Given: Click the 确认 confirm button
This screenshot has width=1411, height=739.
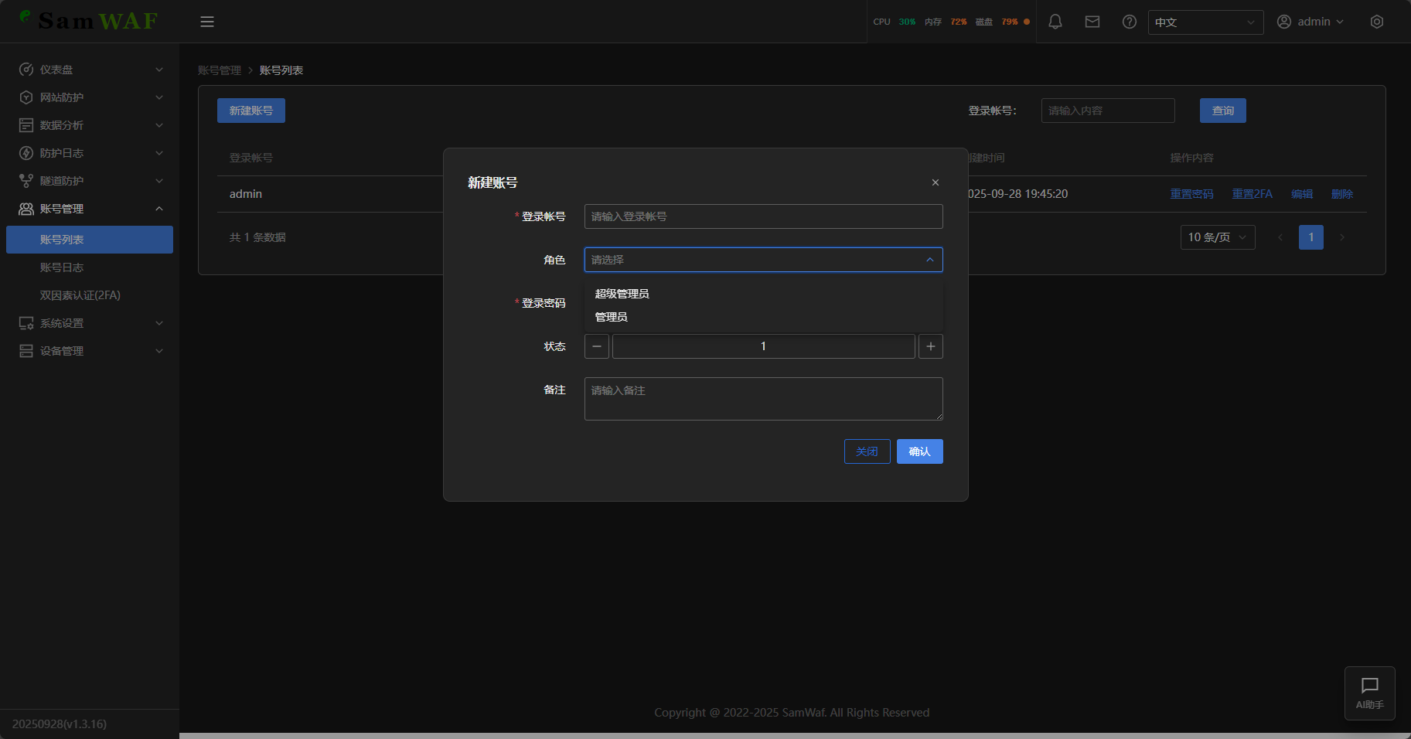Looking at the screenshot, I should 919,451.
